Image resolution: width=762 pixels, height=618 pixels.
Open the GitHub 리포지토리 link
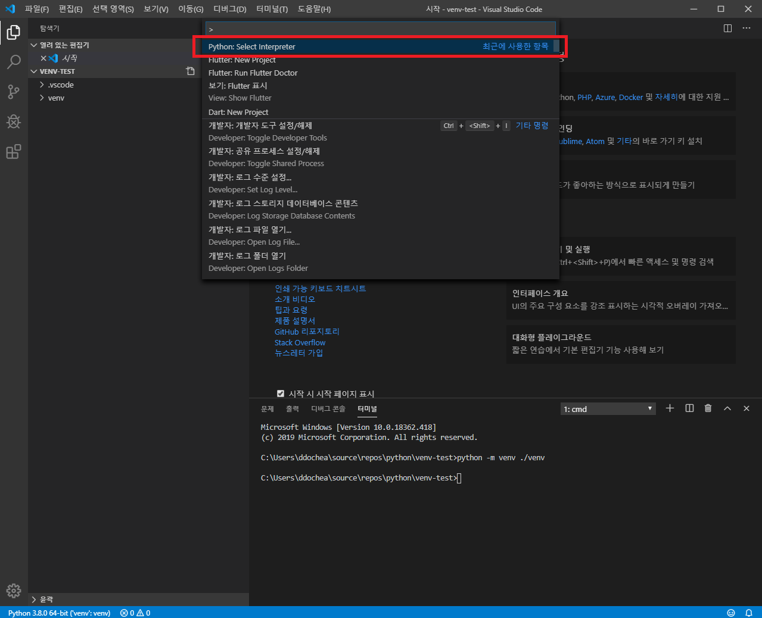[x=307, y=332]
